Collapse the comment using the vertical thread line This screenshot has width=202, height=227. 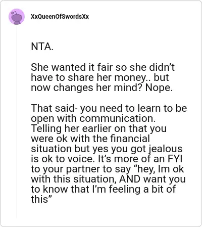point(17,121)
